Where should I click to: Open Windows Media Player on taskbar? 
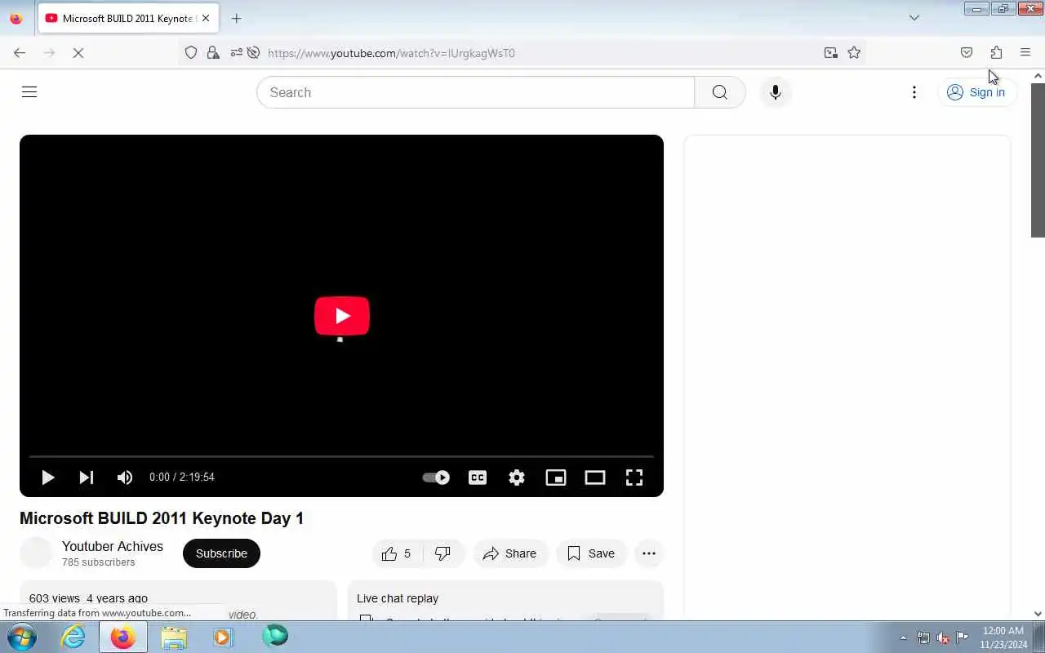pos(223,637)
